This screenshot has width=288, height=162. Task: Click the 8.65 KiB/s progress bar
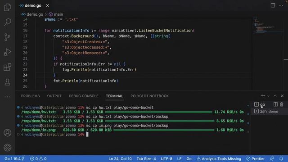click(x=160, y=121)
